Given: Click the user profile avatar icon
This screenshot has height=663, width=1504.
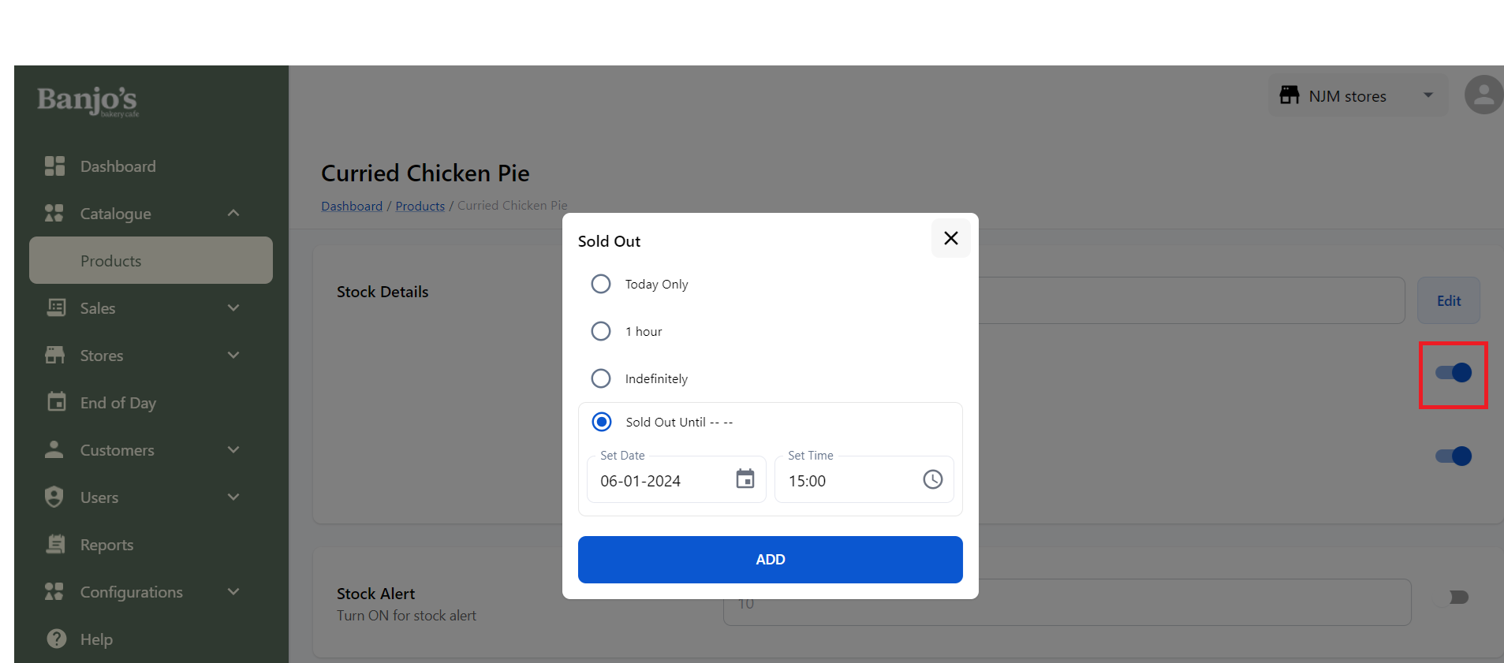Looking at the screenshot, I should point(1483,95).
